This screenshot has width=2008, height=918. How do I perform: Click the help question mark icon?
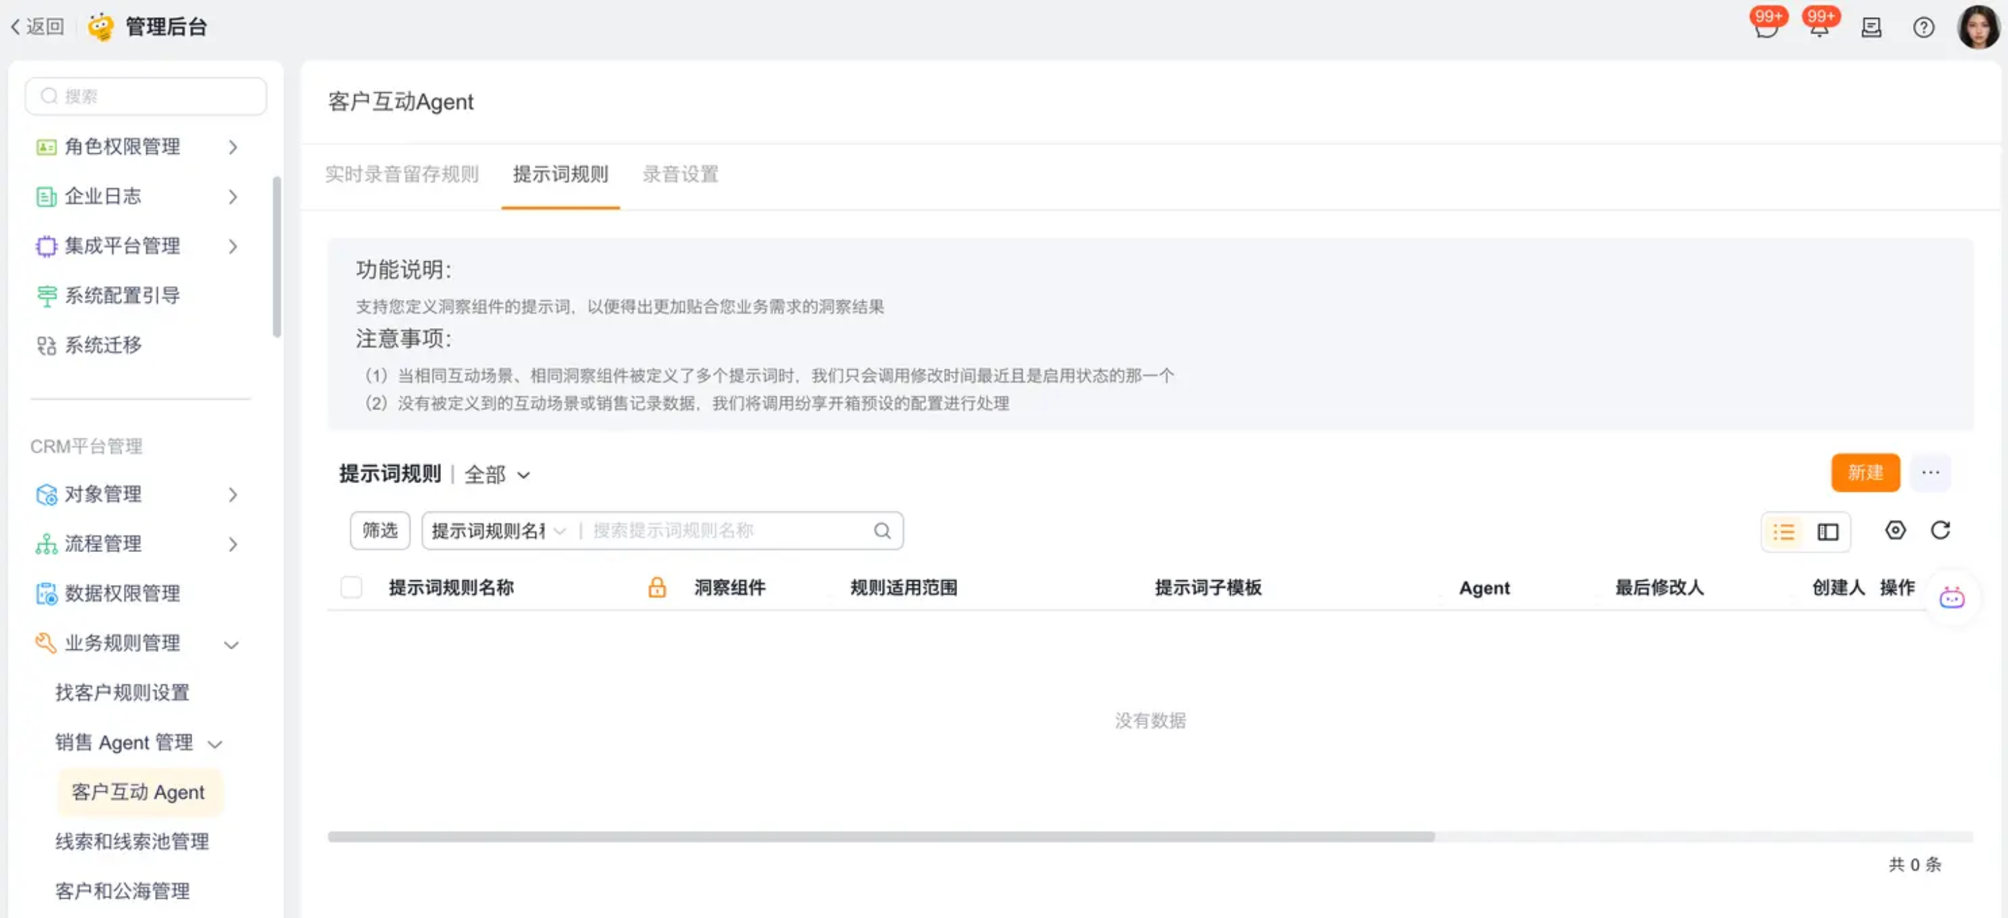click(1923, 28)
